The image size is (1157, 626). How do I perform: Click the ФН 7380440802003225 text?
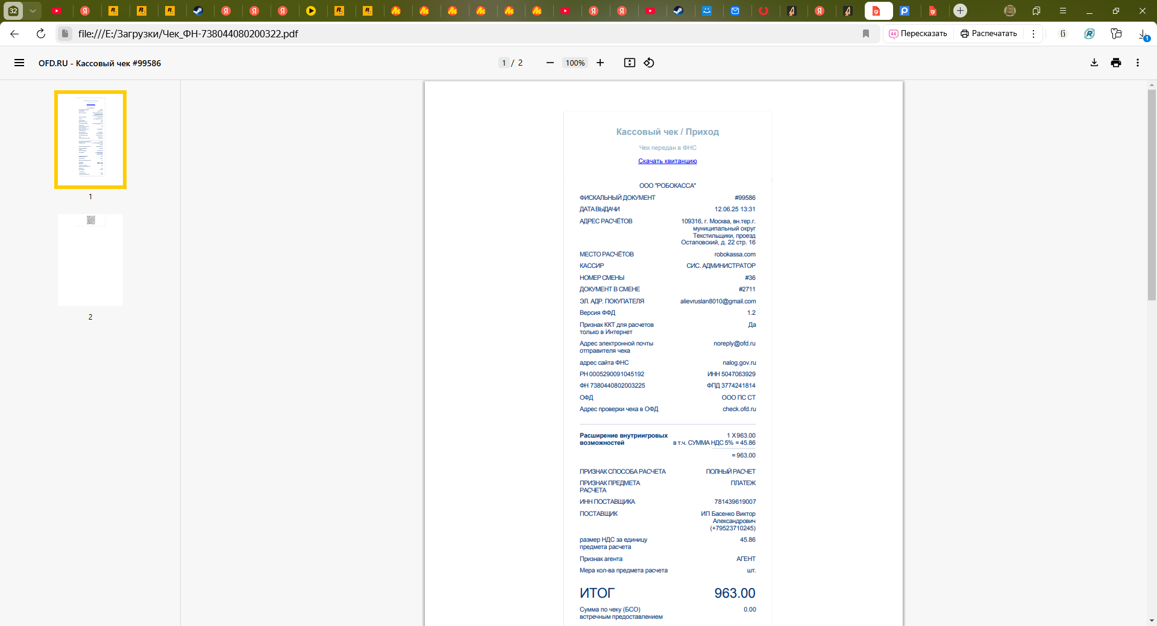(x=612, y=386)
